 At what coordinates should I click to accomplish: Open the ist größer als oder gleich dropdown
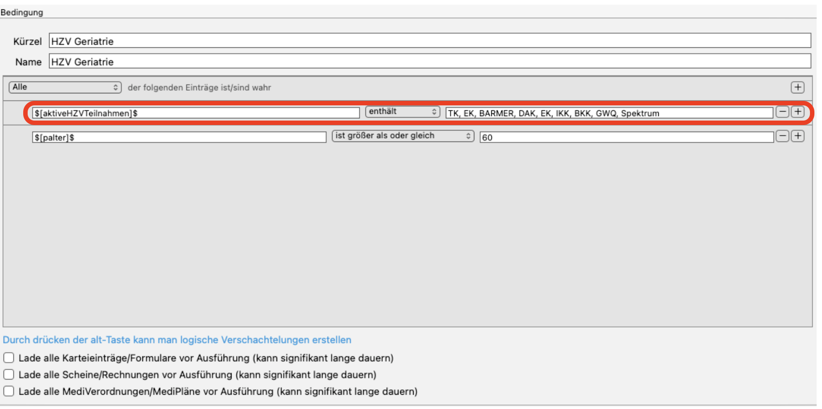pyautogui.click(x=403, y=136)
